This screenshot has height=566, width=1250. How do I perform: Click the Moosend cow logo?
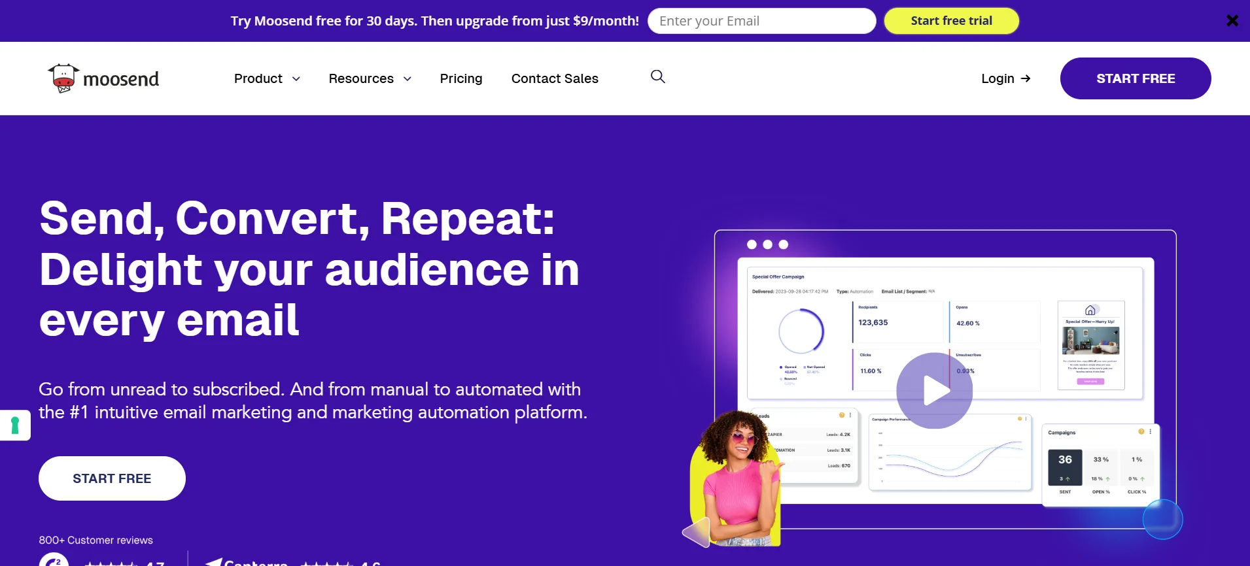point(63,78)
